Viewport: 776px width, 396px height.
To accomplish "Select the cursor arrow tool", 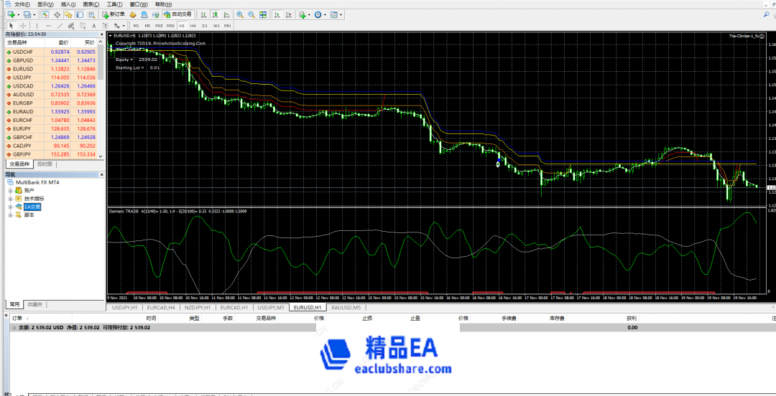I will pyautogui.click(x=11, y=25).
